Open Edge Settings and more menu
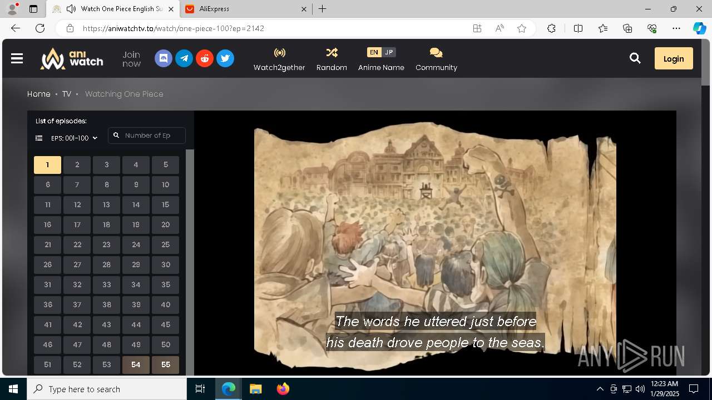The height and width of the screenshot is (400, 712). [676, 28]
